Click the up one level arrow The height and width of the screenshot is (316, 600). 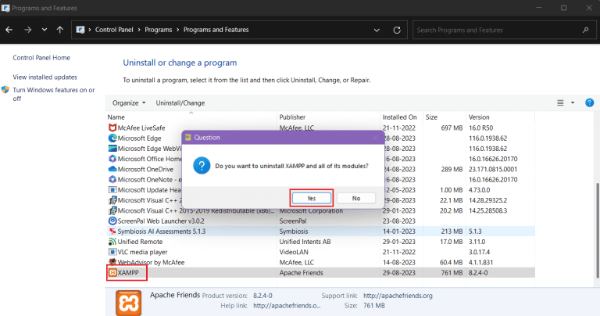[x=60, y=30]
